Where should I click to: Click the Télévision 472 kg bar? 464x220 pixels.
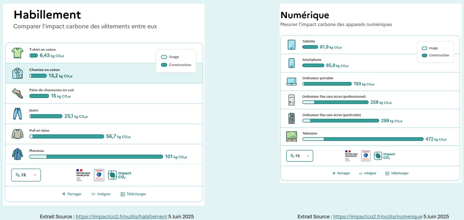coord(363,139)
